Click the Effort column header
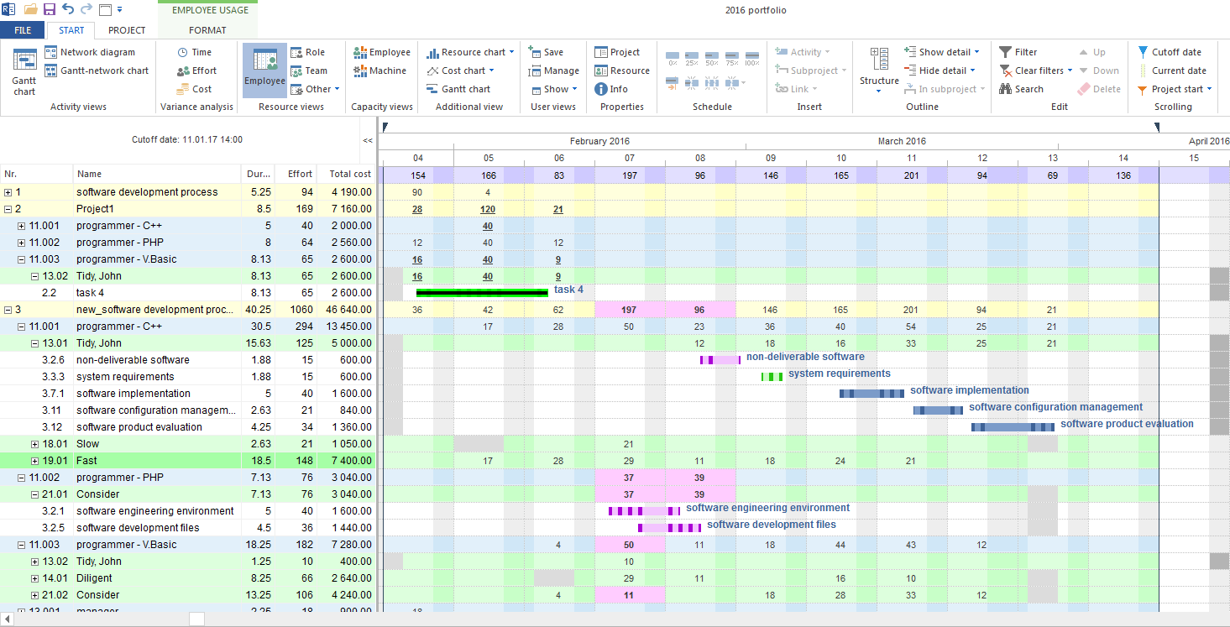The width and height of the screenshot is (1230, 627). 296,174
